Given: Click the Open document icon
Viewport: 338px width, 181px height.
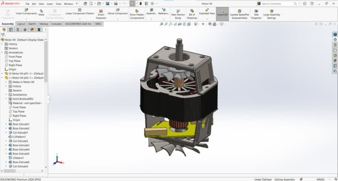Looking at the screenshot, I should pyautogui.click(x=99, y=4).
